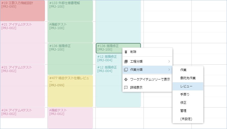
Task: Select 委託先作業 from the submenu
Action: (188, 78)
